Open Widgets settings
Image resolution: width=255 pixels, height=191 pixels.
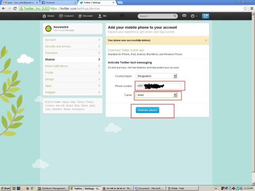(73, 92)
